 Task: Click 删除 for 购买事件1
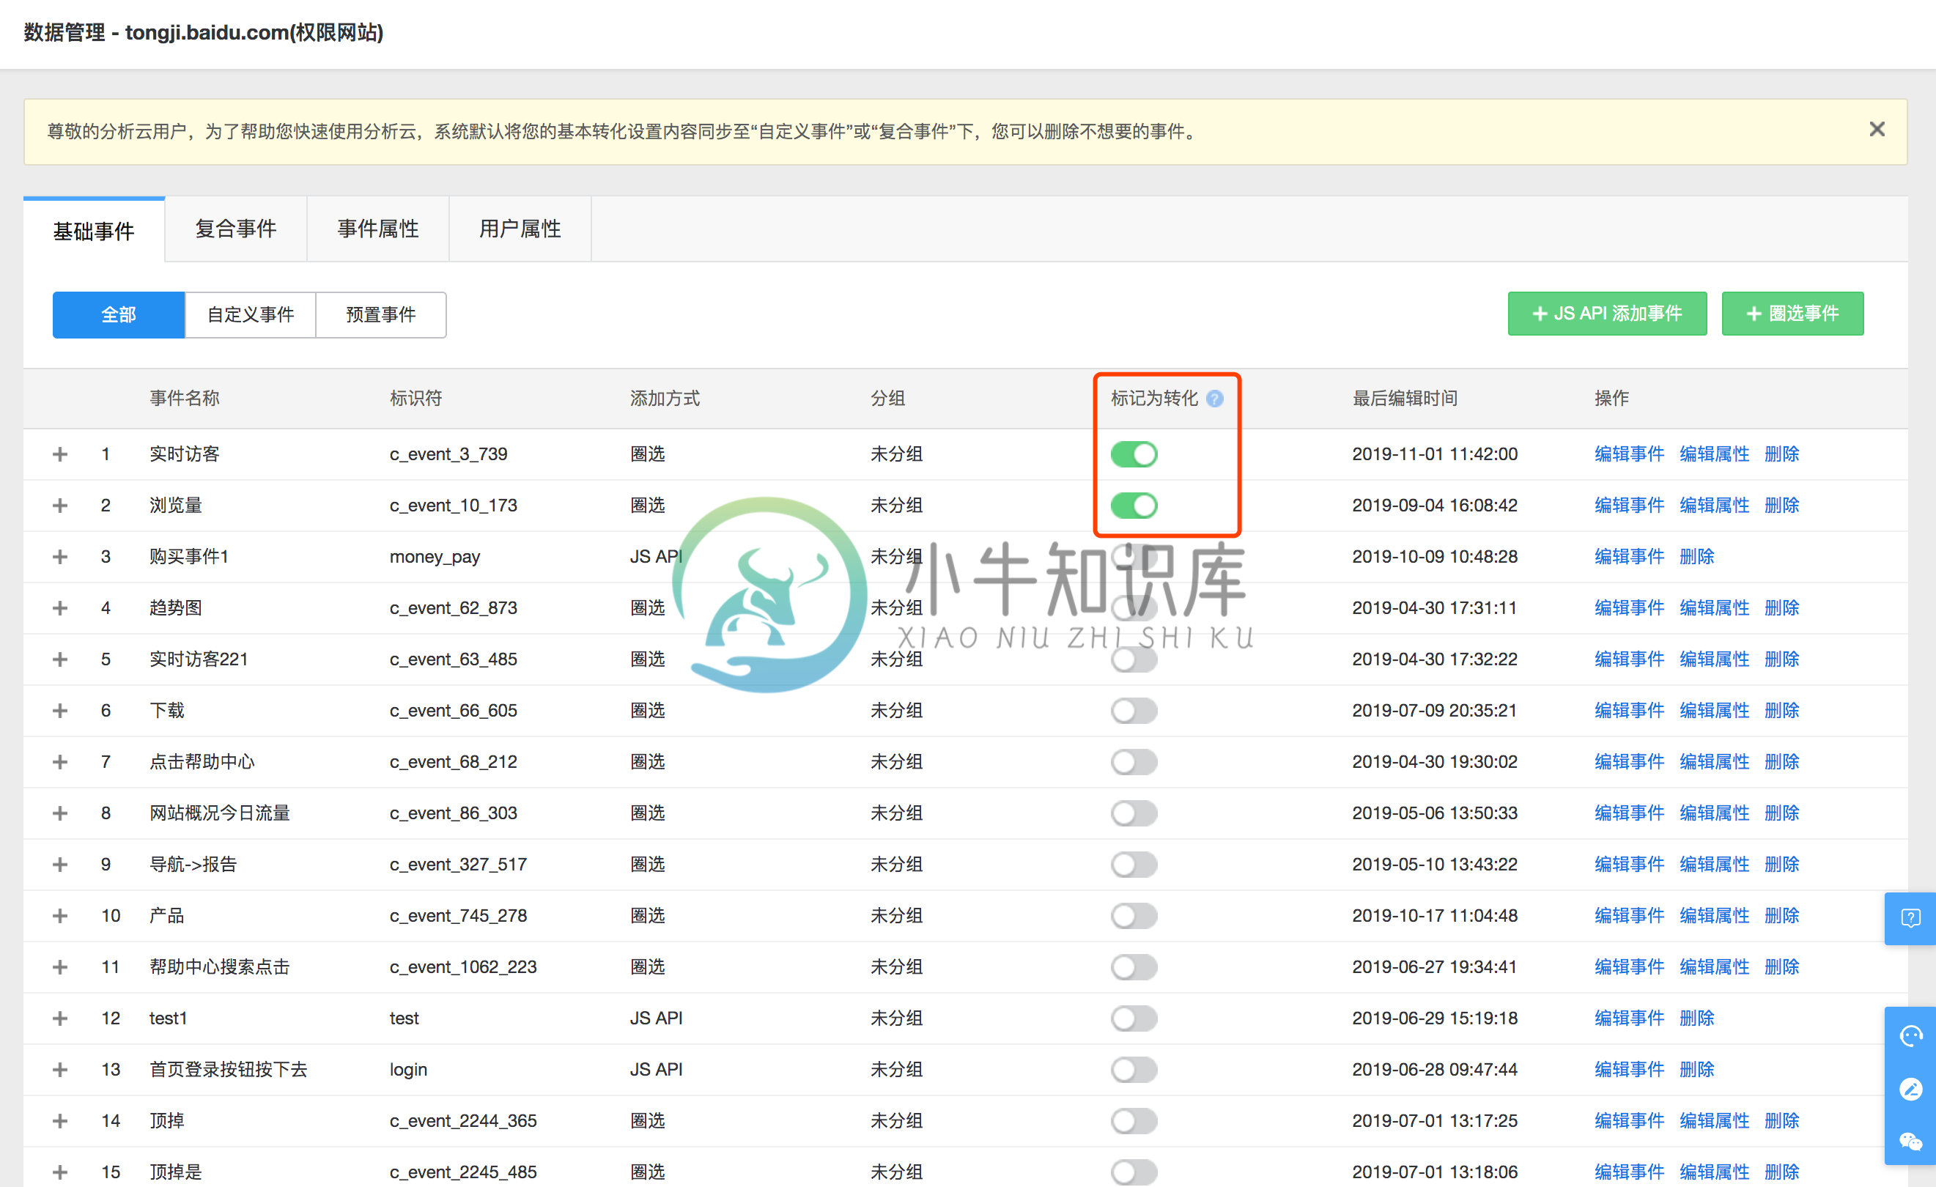(x=1696, y=557)
